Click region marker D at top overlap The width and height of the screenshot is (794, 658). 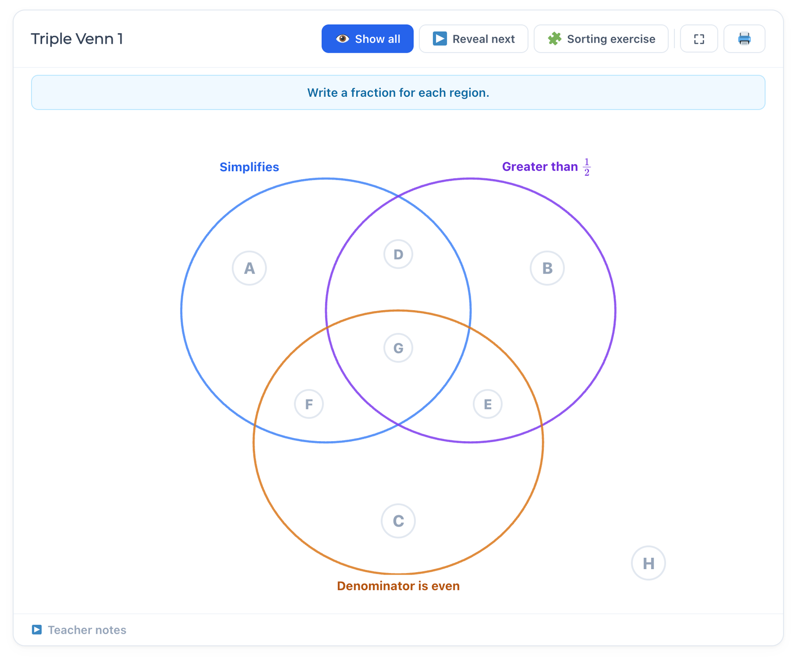(398, 254)
